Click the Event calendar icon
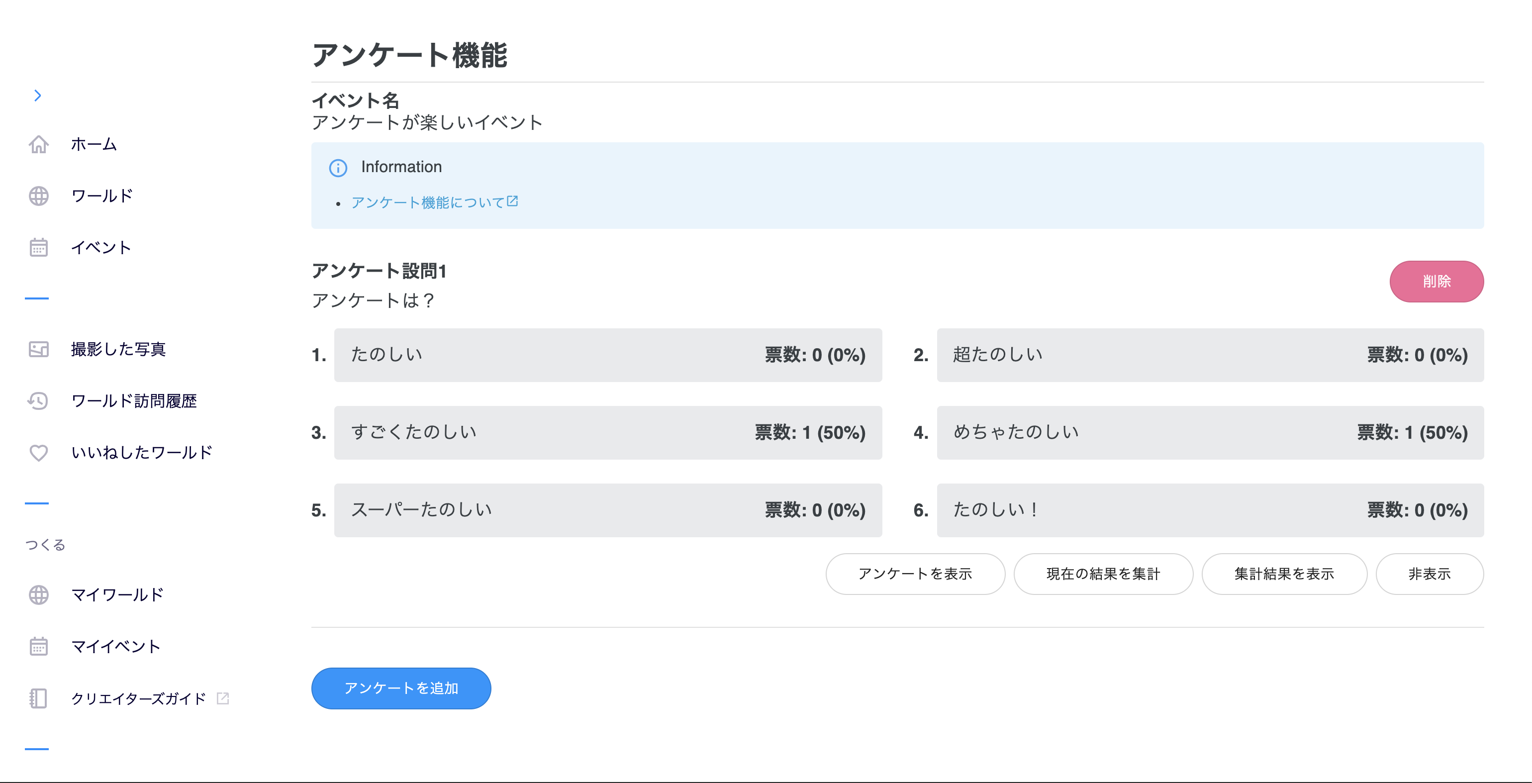The height and width of the screenshot is (783, 1532). click(x=39, y=247)
